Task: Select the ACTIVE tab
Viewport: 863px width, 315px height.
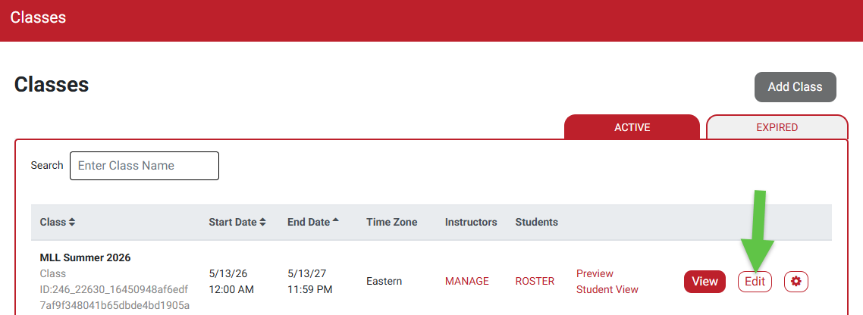Action: tap(632, 127)
